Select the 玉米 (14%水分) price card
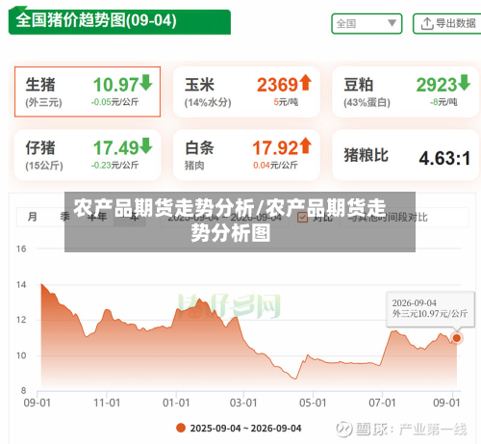The width and height of the screenshot is (481, 444). (246, 91)
